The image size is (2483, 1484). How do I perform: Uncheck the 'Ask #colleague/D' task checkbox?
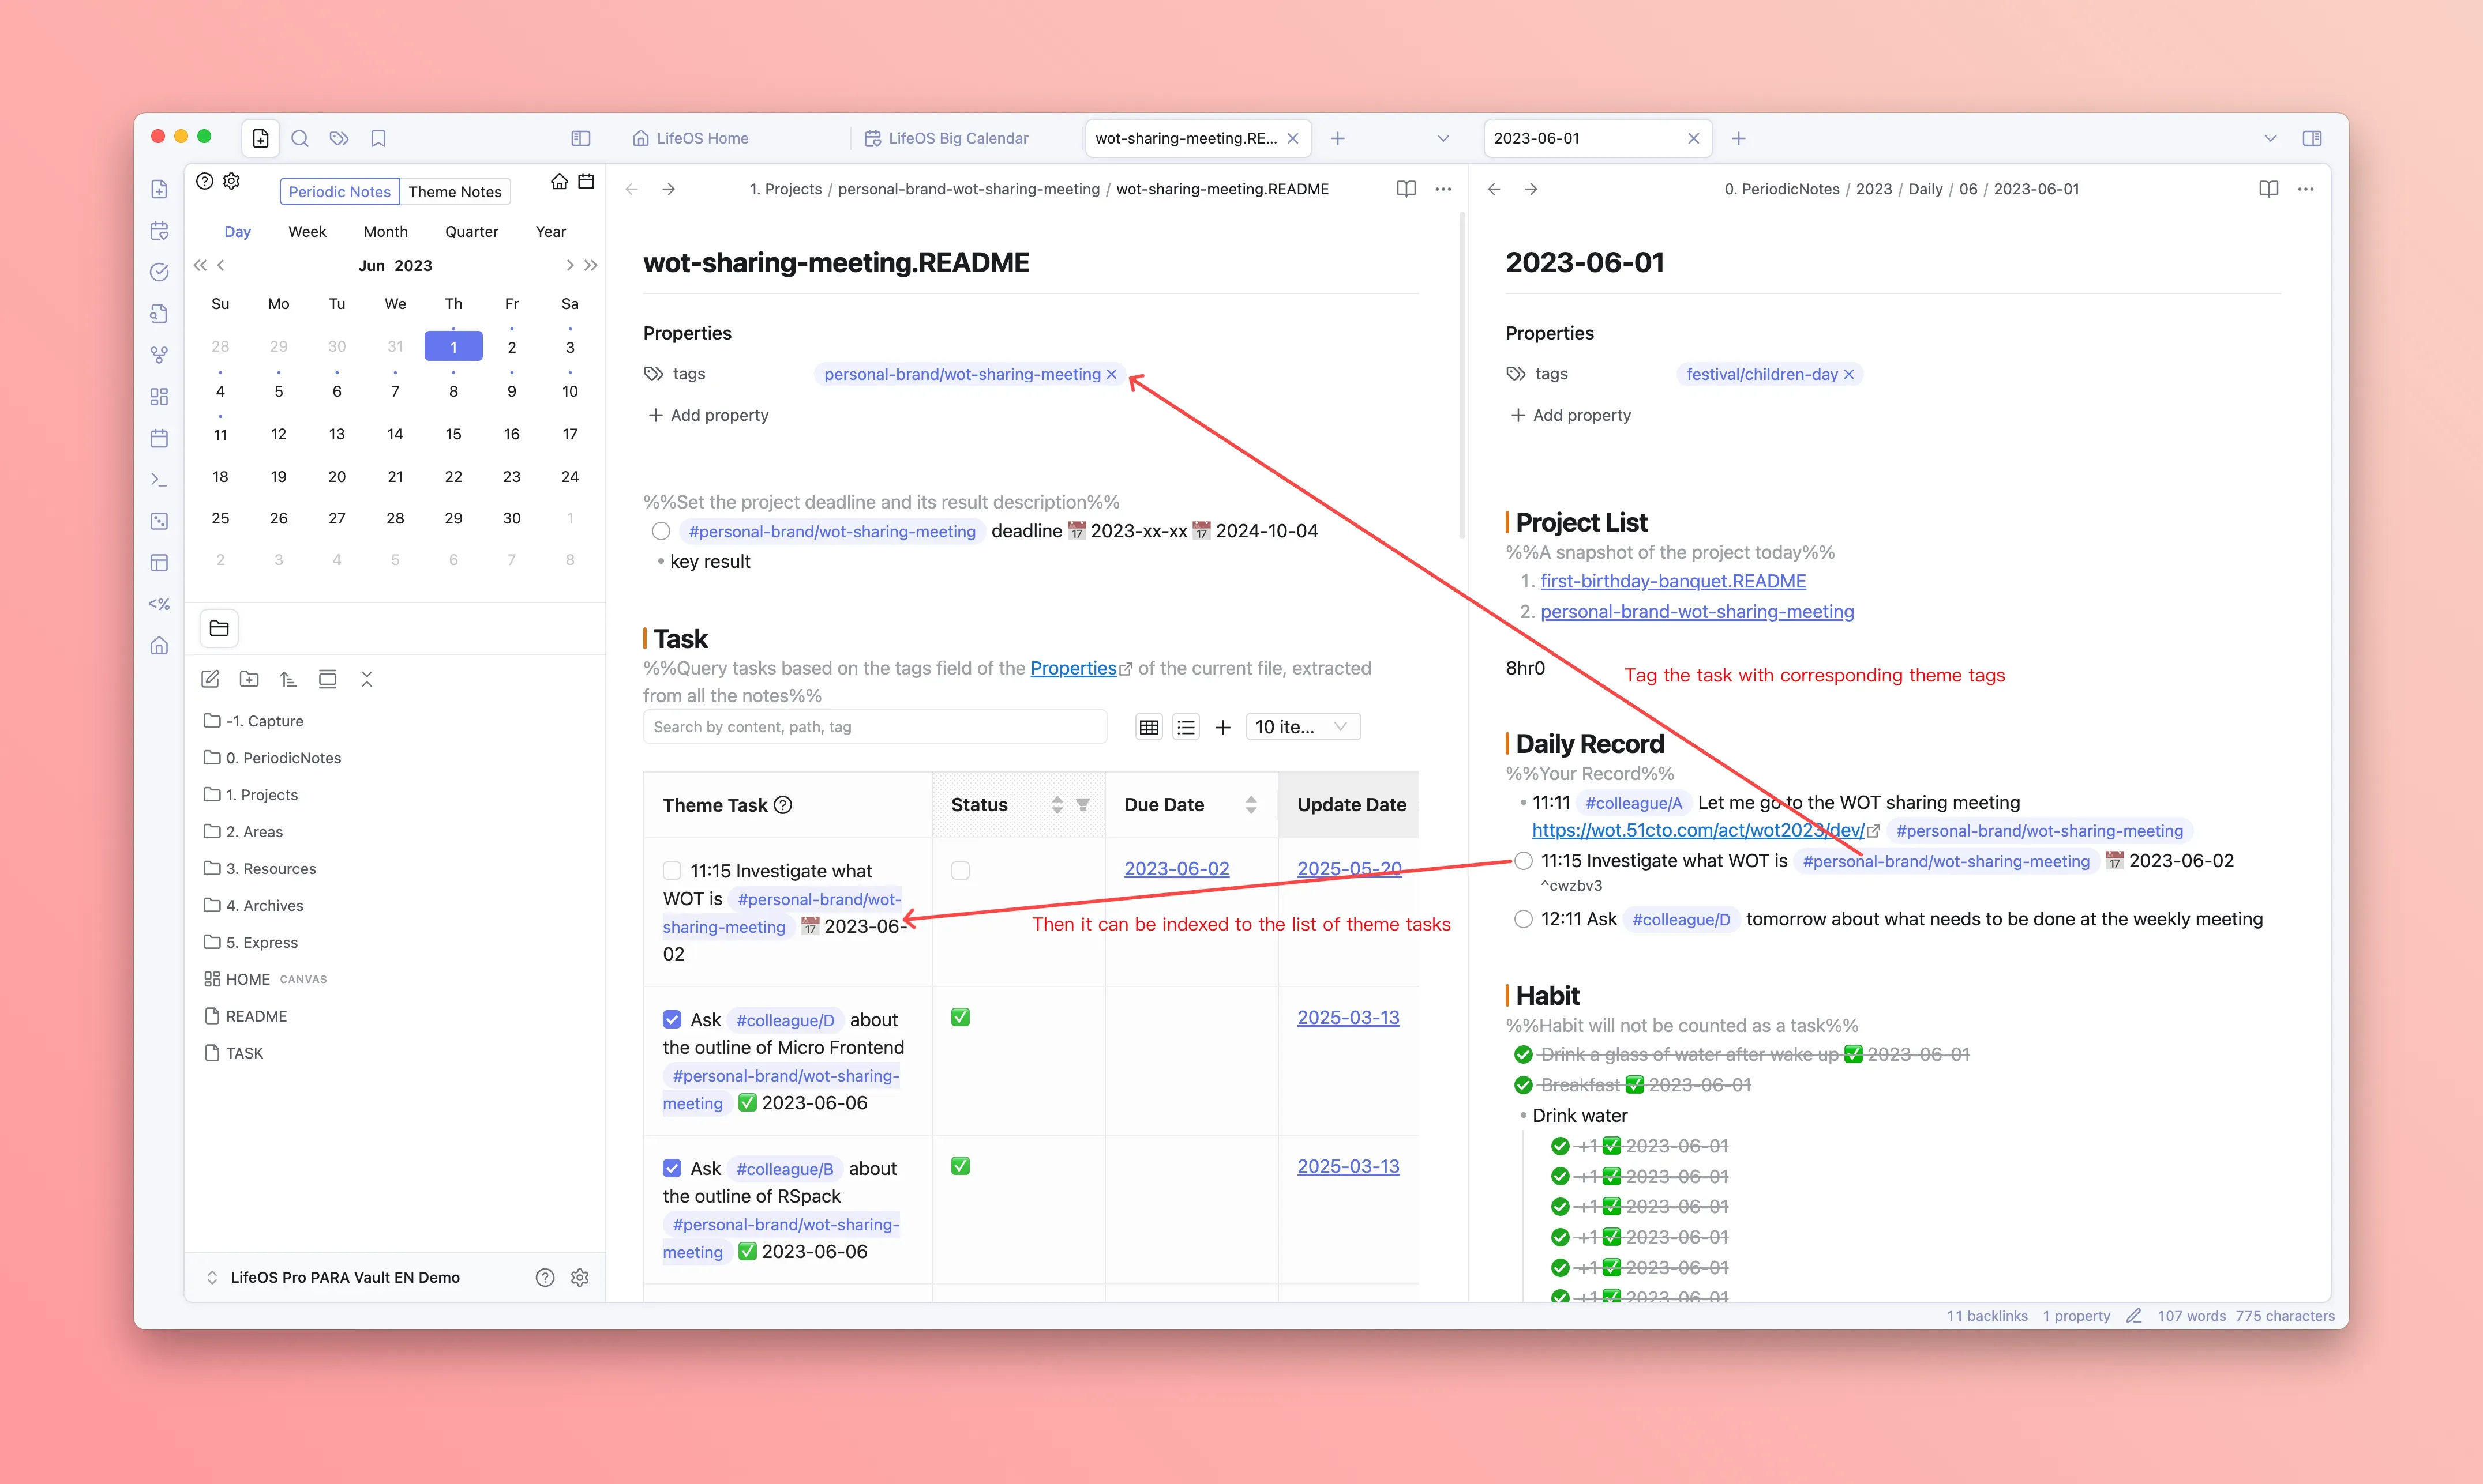pos(672,1020)
